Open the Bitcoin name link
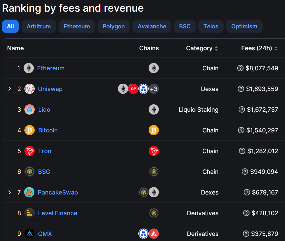285x241 pixels. pos(48,130)
